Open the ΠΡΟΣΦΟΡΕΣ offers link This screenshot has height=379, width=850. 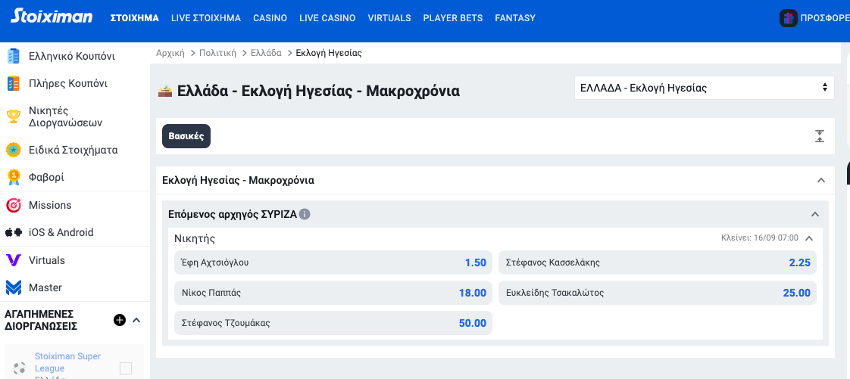click(x=824, y=18)
